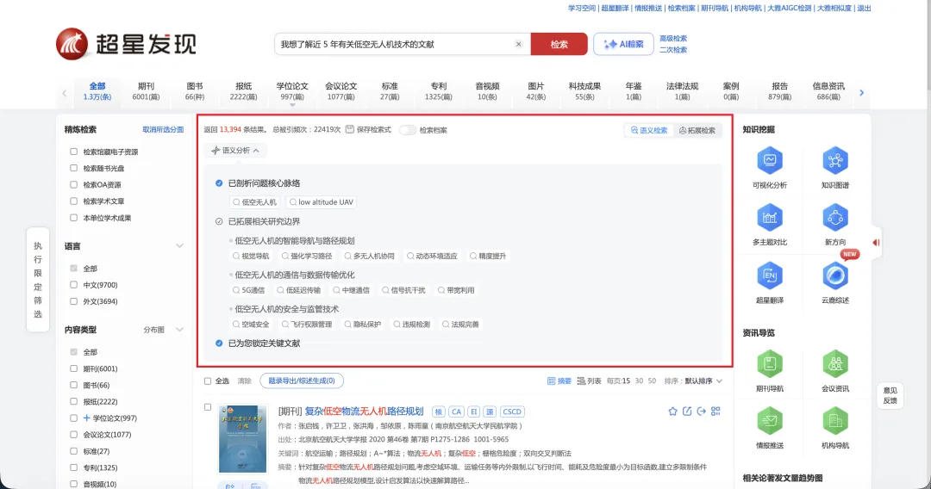Open the 情报推送 intelligence push icon
The height and width of the screenshot is (489, 931).
click(x=769, y=421)
